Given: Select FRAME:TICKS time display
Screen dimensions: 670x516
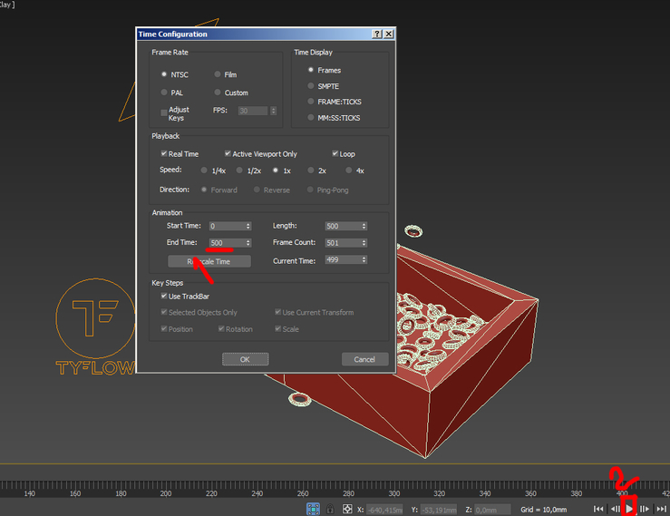Looking at the screenshot, I should pyautogui.click(x=311, y=102).
